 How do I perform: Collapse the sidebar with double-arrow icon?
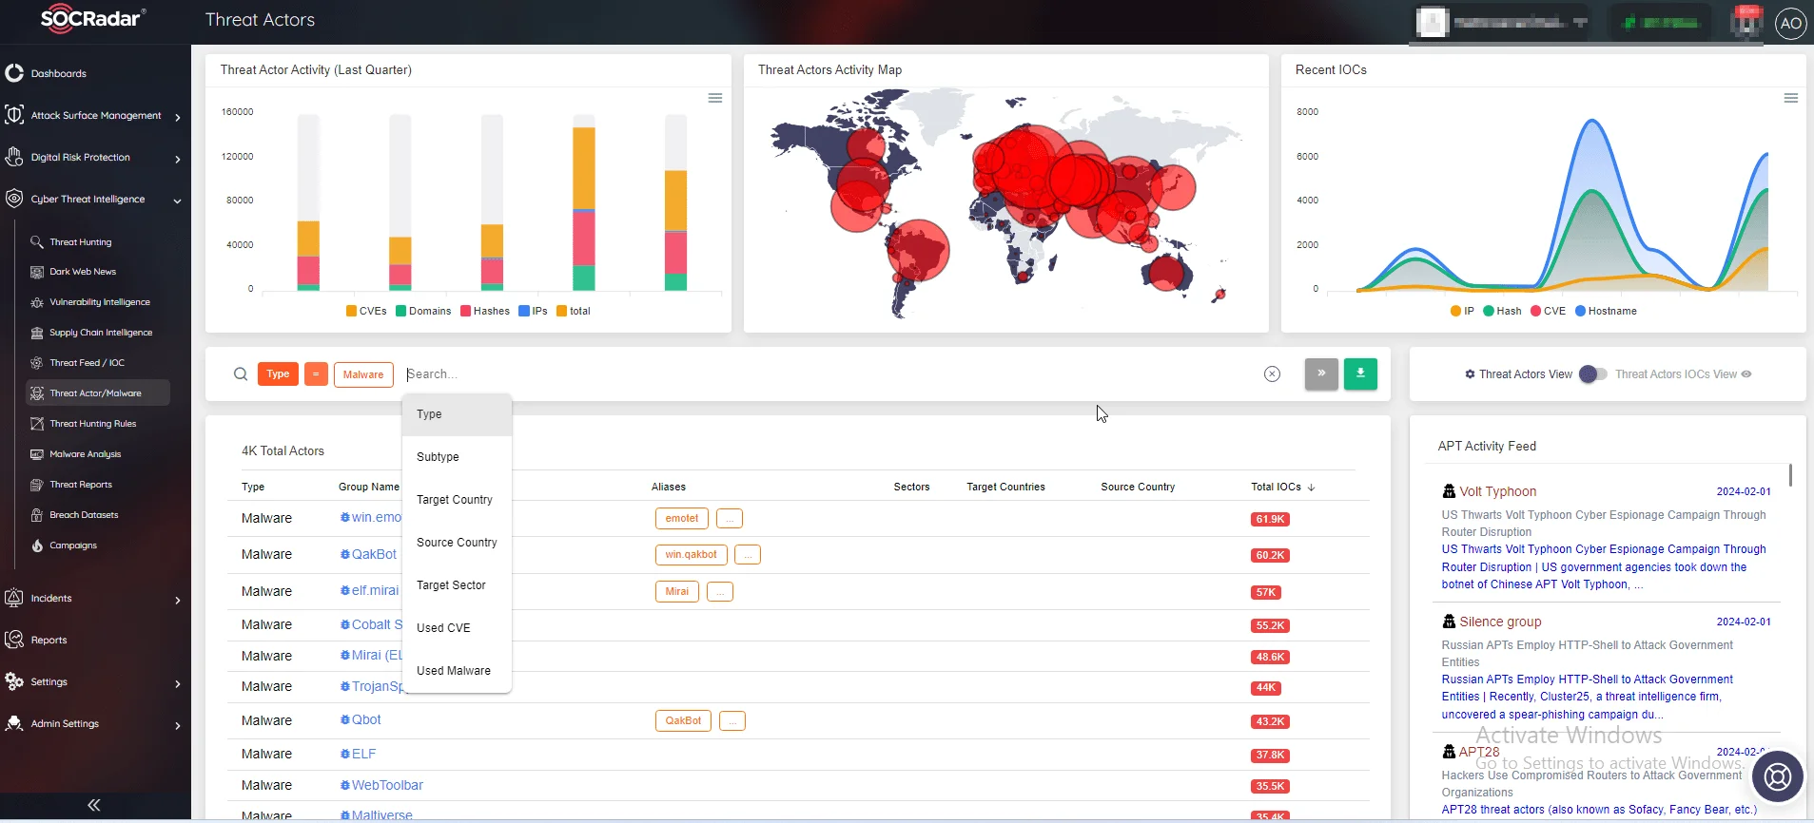93,805
